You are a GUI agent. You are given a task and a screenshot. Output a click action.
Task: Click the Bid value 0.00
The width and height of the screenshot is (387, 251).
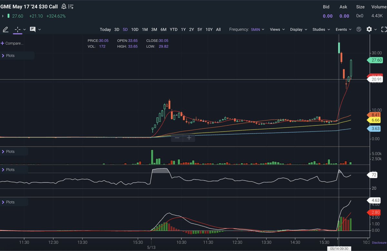click(328, 16)
